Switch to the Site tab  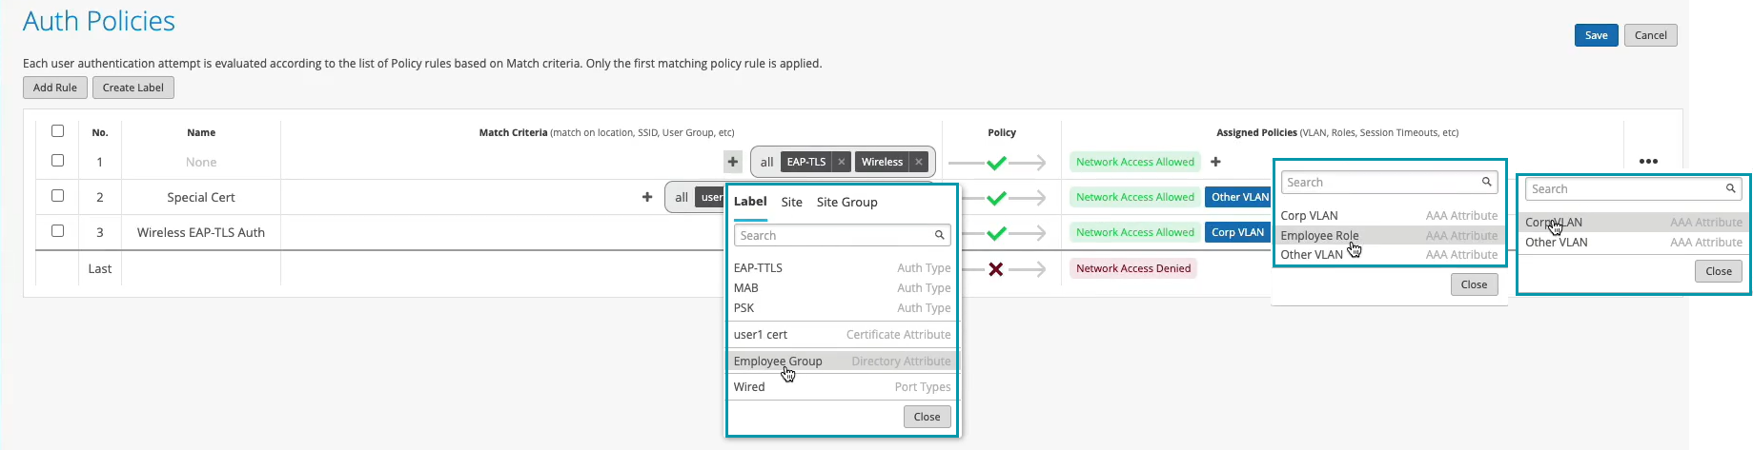791,202
